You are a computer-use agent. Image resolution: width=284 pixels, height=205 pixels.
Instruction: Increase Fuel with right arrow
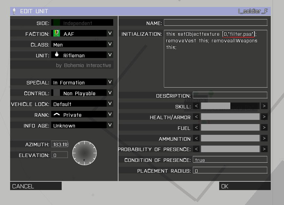point(264,128)
